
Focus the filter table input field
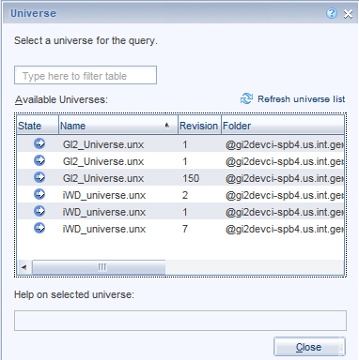(86, 75)
